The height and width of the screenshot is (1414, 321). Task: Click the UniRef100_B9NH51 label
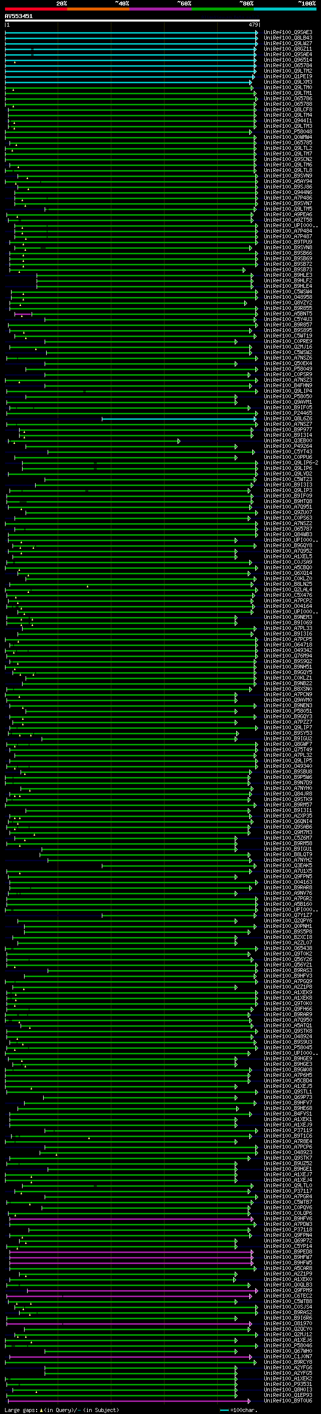click(x=288, y=667)
